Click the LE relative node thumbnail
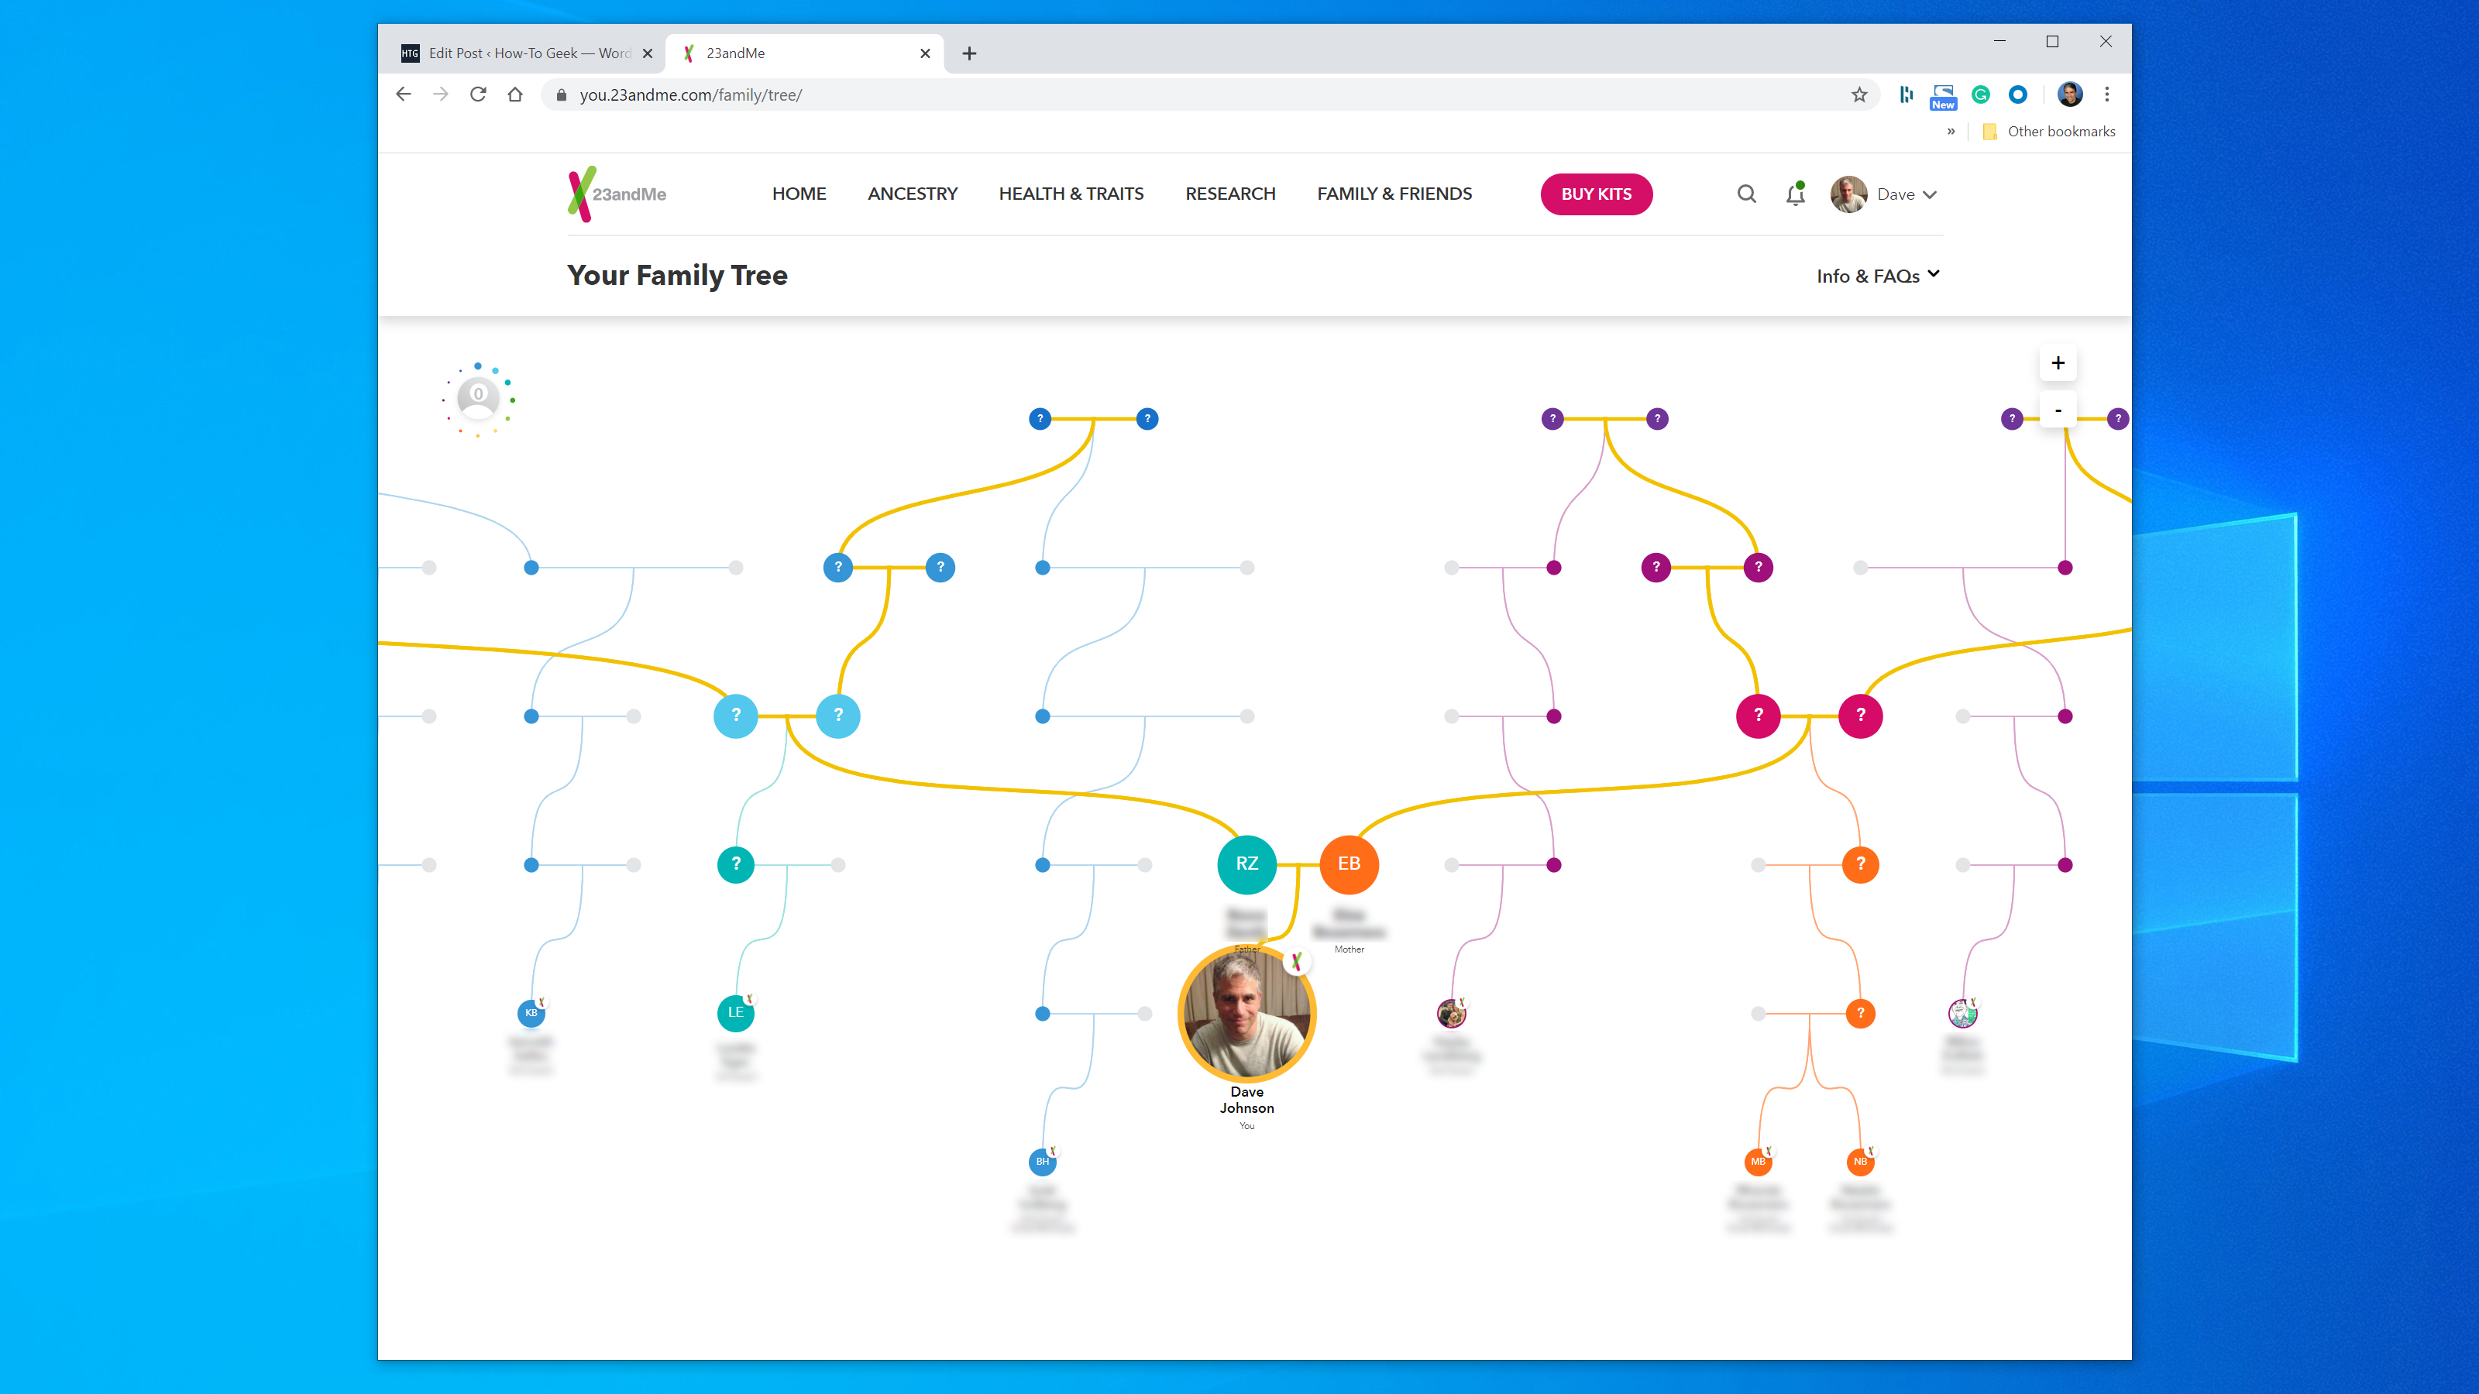Screen dimensions: 2479x1394 point(735,1011)
